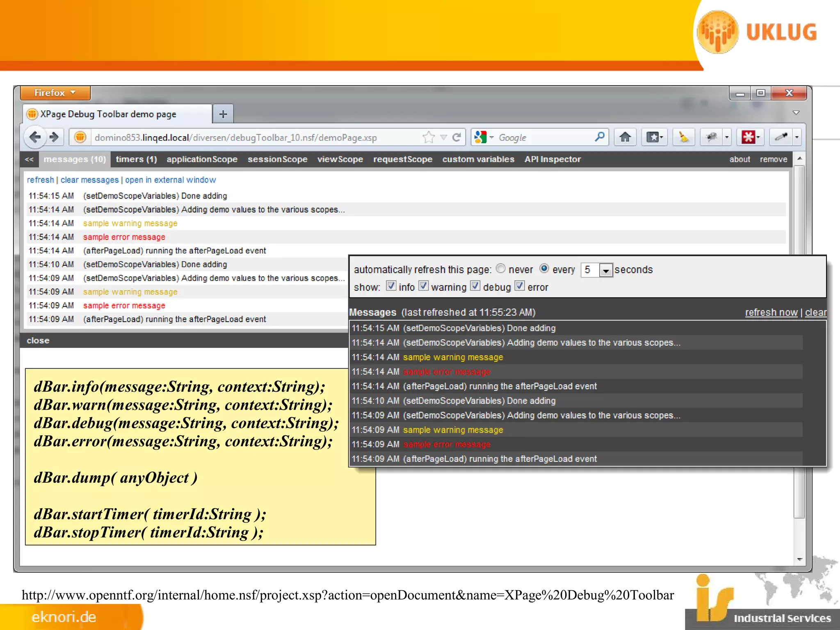840x630 pixels.
Task: Click the clear messages link
Action: click(x=89, y=180)
